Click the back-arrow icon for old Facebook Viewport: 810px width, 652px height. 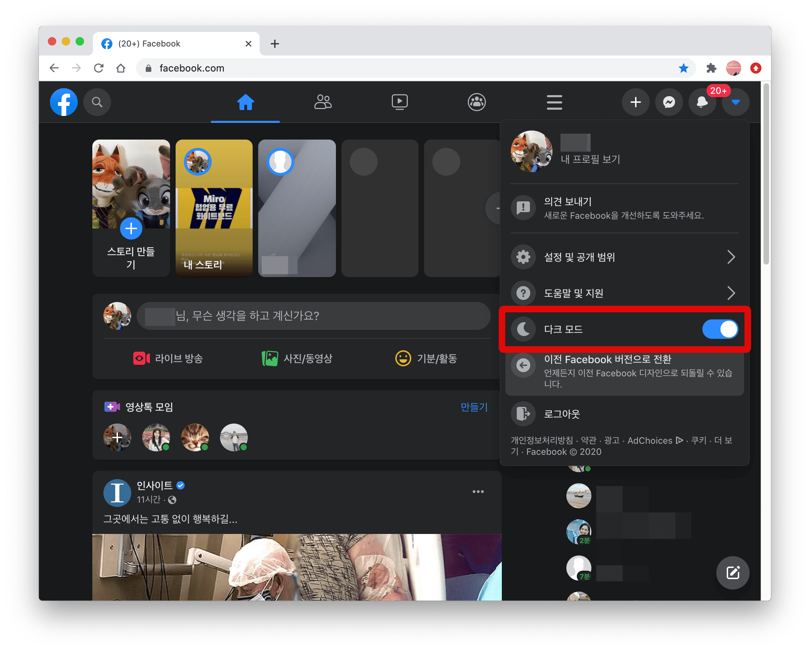(x=523, y=365)
